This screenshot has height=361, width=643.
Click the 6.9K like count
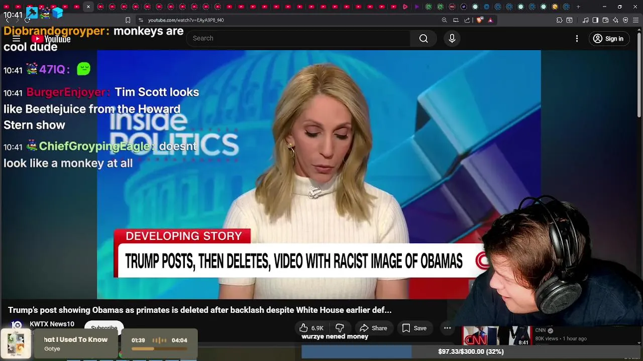tap(317, 328)
